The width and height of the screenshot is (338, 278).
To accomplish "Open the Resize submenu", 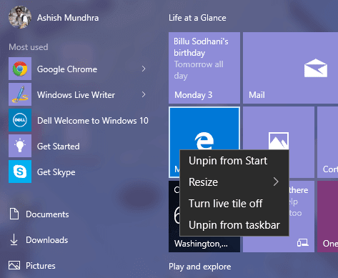I will click(234, 182).
